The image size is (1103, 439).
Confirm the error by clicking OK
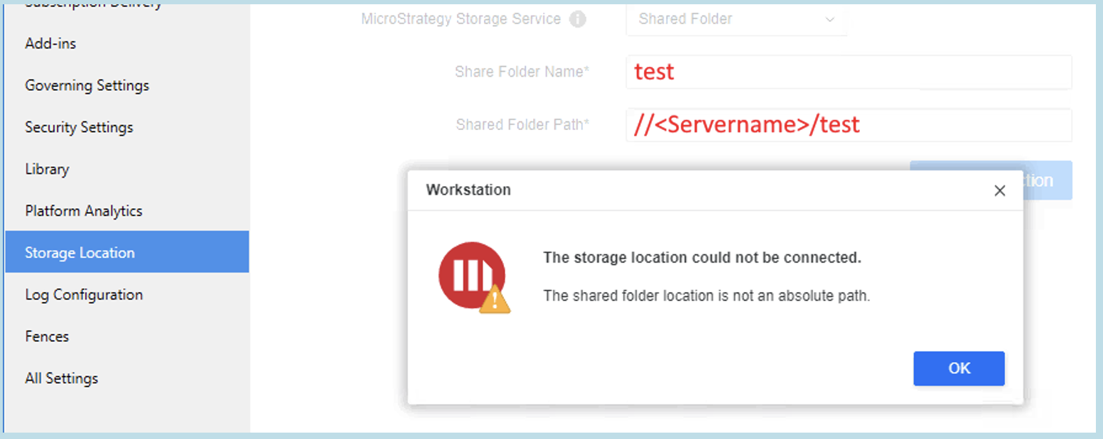[x=959, y=369]
